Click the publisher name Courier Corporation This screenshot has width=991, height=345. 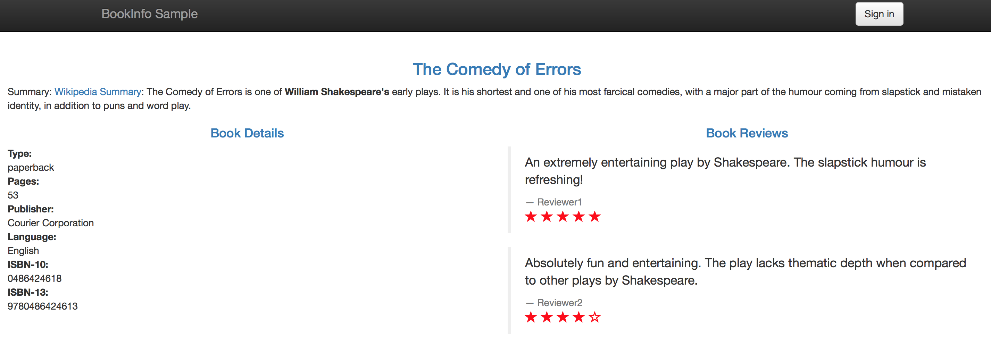click(x=51, y=224)
